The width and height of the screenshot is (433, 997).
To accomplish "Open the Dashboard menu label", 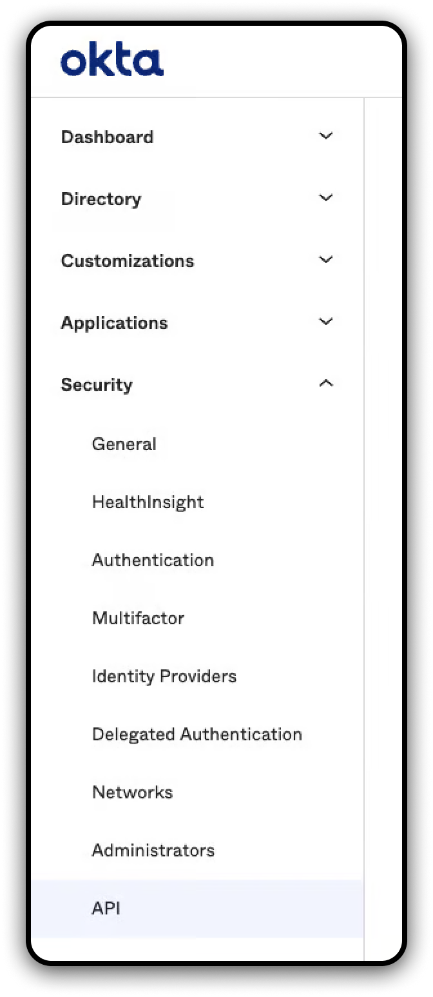I will 107,137.
